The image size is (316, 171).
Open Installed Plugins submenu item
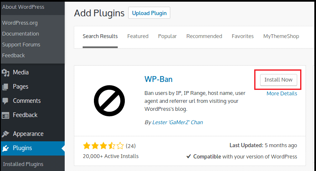23,164
